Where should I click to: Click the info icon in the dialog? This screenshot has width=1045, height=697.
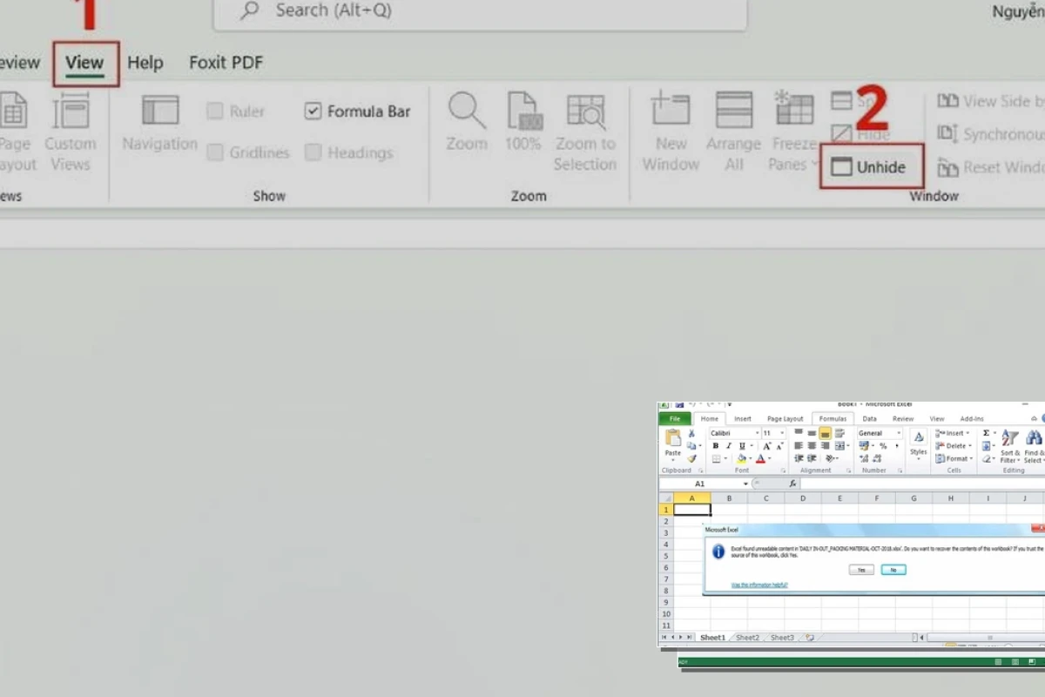[x=718, y=552]
